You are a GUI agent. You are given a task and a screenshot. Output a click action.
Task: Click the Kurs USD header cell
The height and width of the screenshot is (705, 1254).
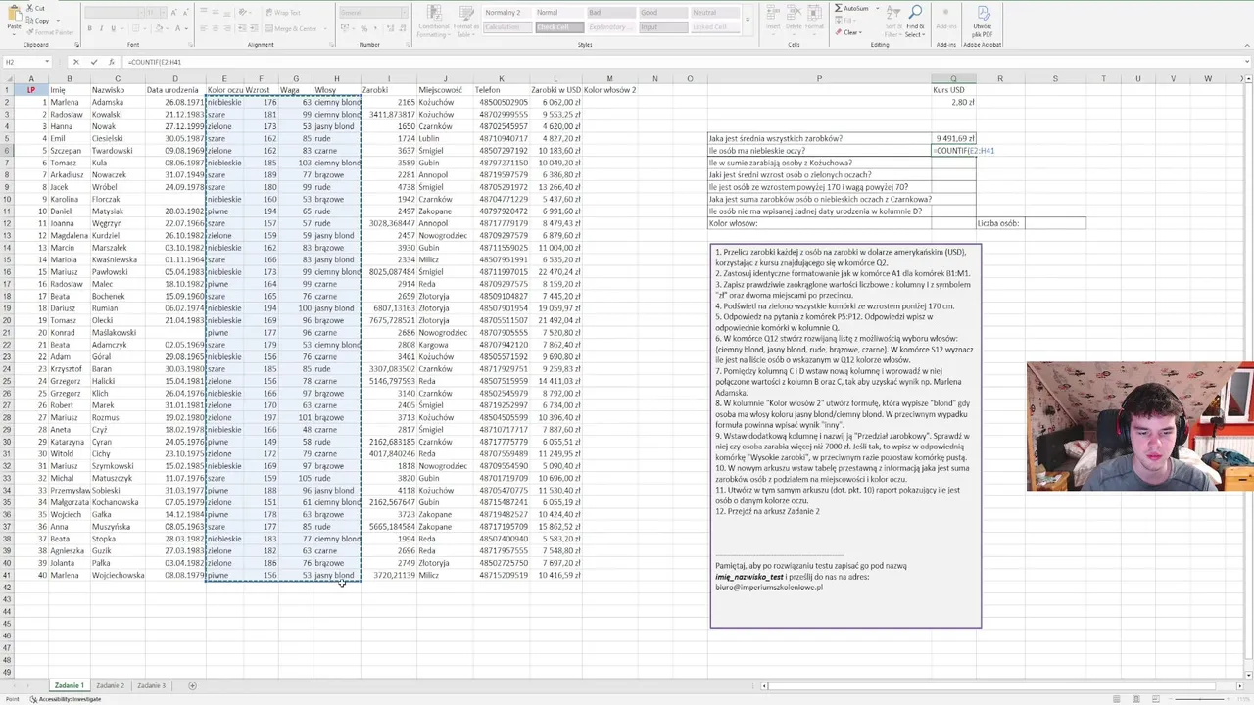point(952,90)
